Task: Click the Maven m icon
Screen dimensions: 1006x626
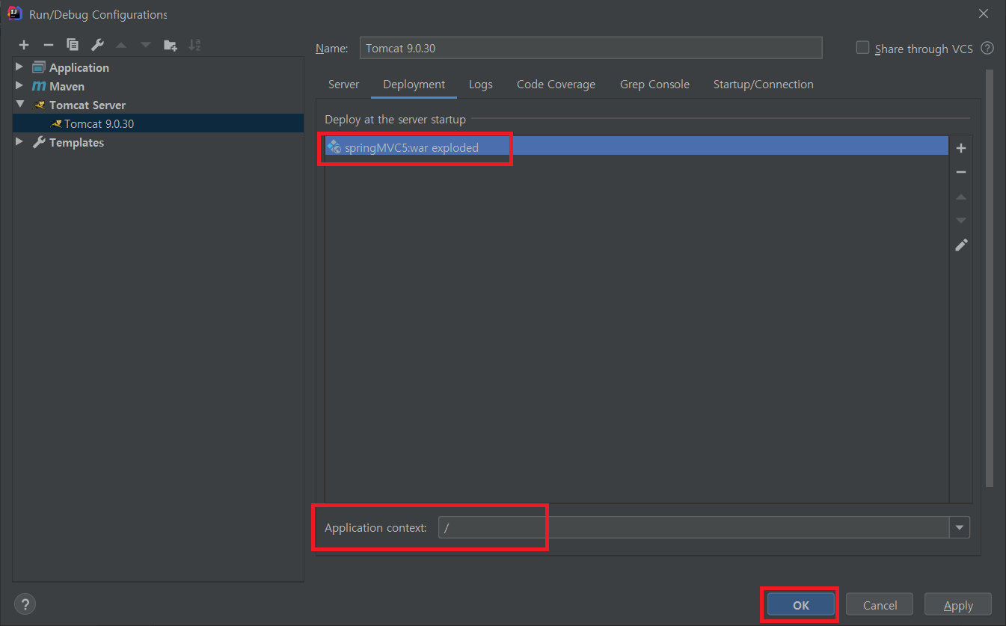Action: pyautogui.click(x=39, y=86)
